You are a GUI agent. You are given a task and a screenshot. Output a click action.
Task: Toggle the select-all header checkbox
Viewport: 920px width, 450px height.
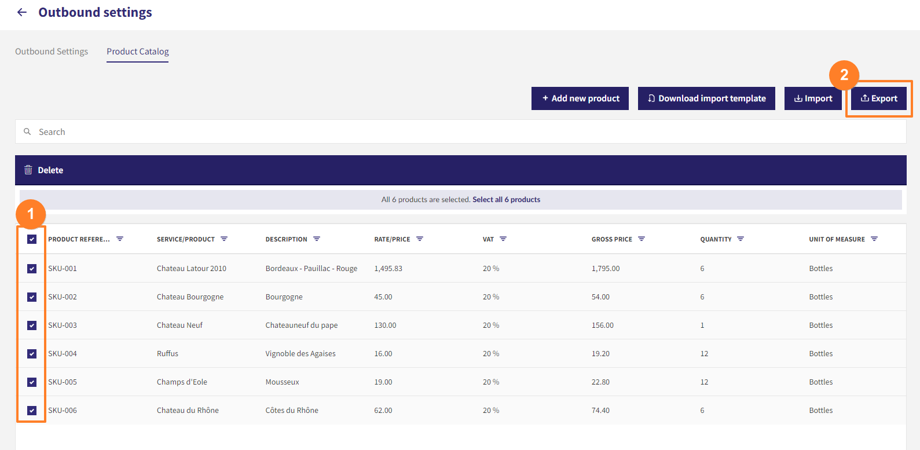click(x=32, y=239)
